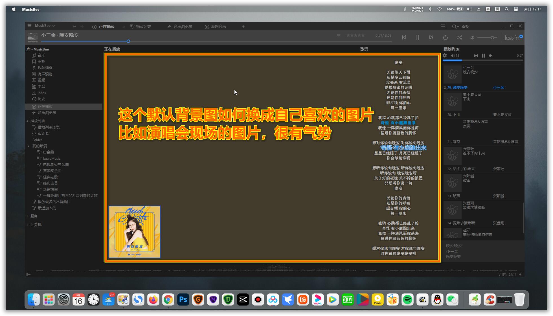Open the Spotify app in the dock
Image resolution: width=553 pixels, height=316 pixels.
pos(407,300)
